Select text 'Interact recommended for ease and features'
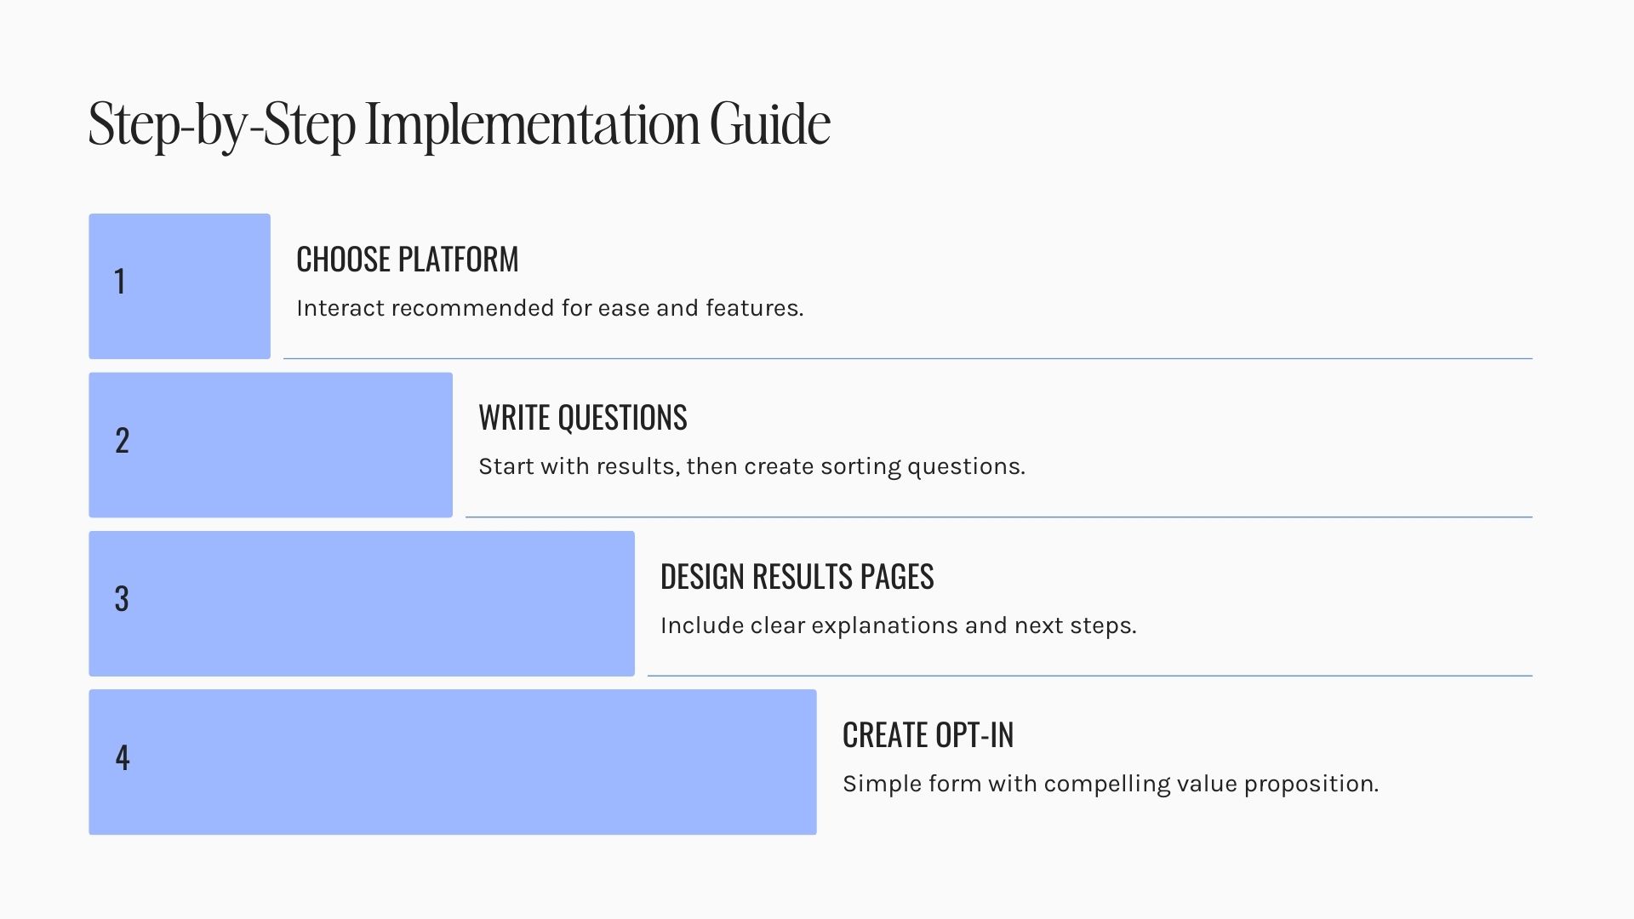Viewport: 1634px width, 919px height. [548, 308]
